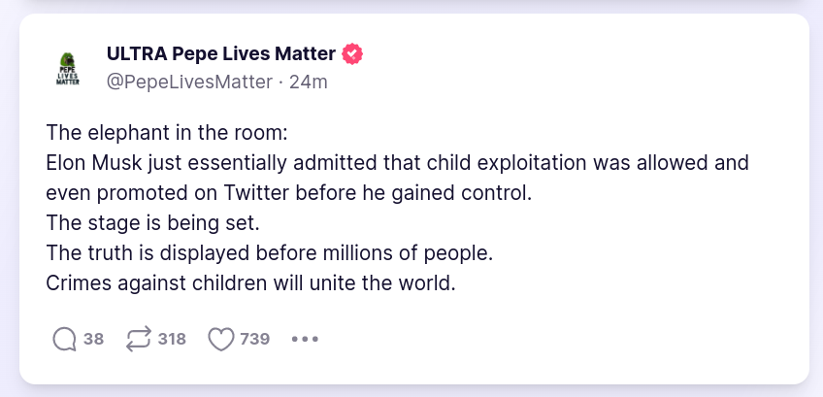Open the ULTRA Pepe Lives Matter display name
The width and height of the screenshot is (823, 397).
(221, 53)
